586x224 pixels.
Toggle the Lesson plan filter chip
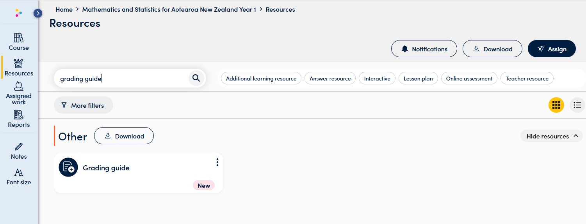coord(418,79)
